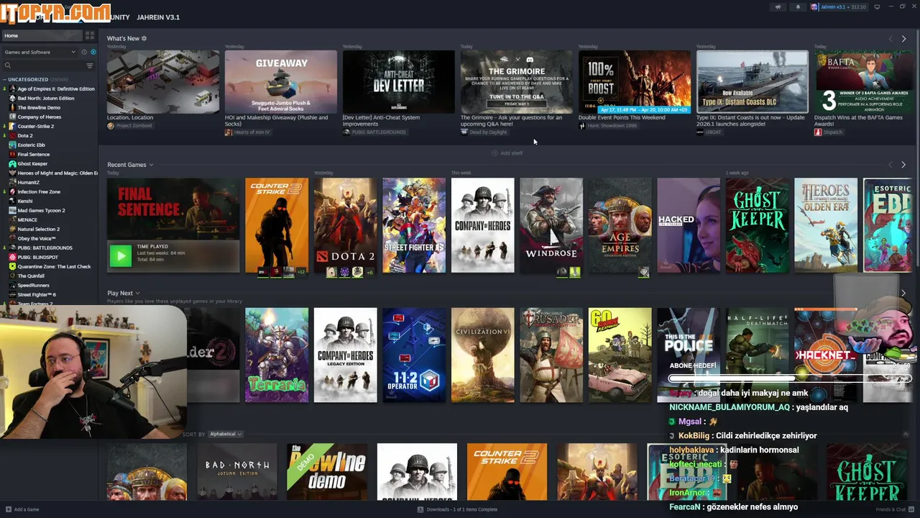Open Windrose cover in Recent Games
The height and width of the screenshot is (518, 920).
point(551,225)
